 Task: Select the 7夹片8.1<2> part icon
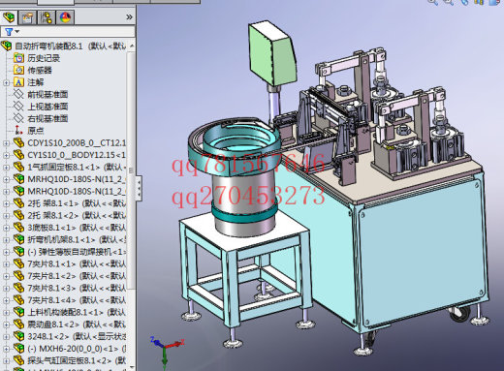18,276
